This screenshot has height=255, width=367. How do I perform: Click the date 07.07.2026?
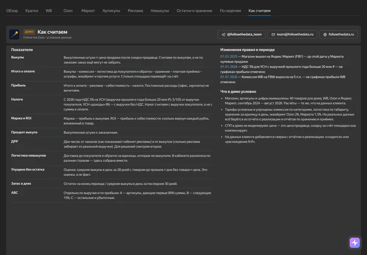tap(229, 77)
